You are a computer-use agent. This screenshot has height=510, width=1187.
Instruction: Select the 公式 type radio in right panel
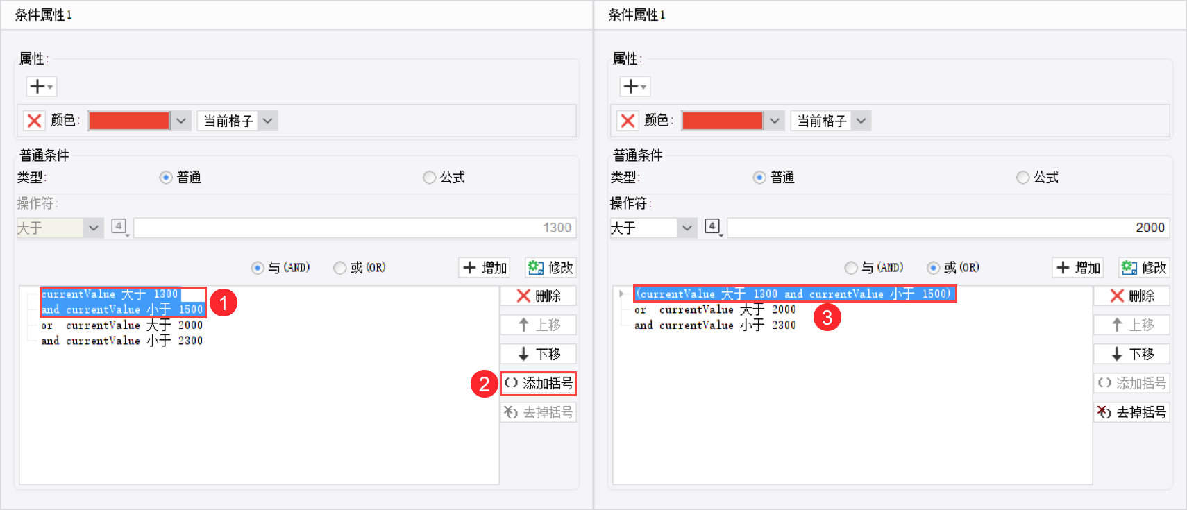click(1023, 178)
